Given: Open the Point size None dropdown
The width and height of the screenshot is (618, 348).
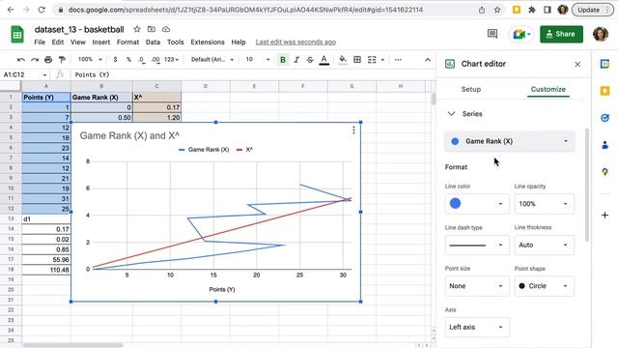Looking at the screenshot, I should [477, 286].
